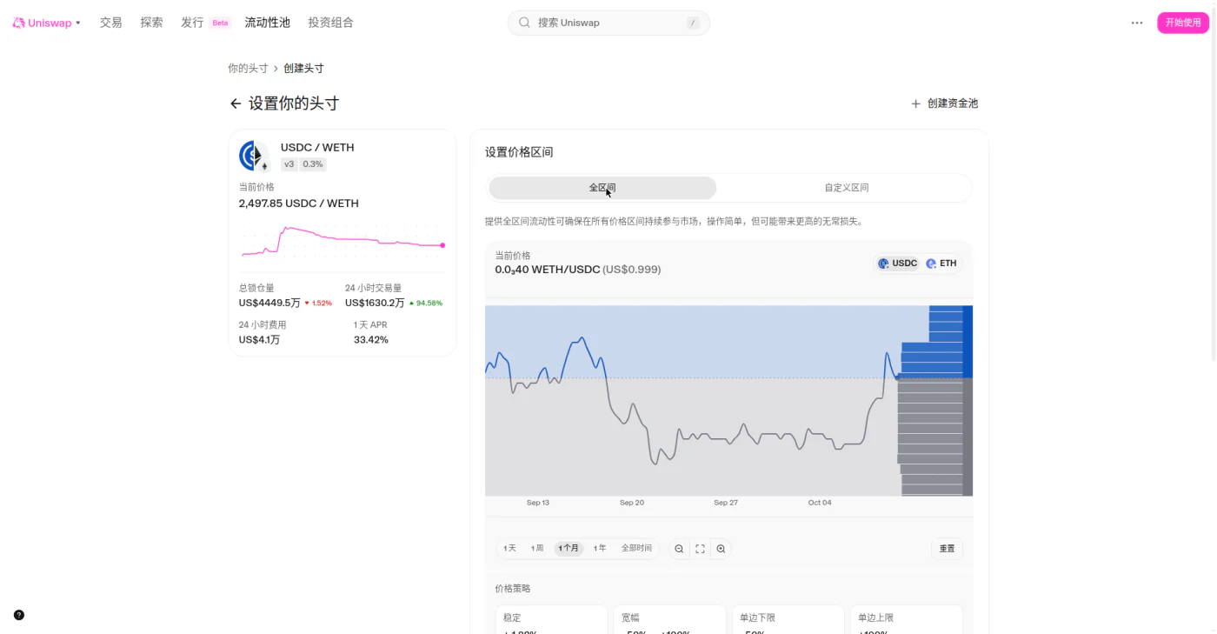Screen dimensions: 1217x634
Task: Open the 流动性池 nav item
Action: tap(268, 23)
